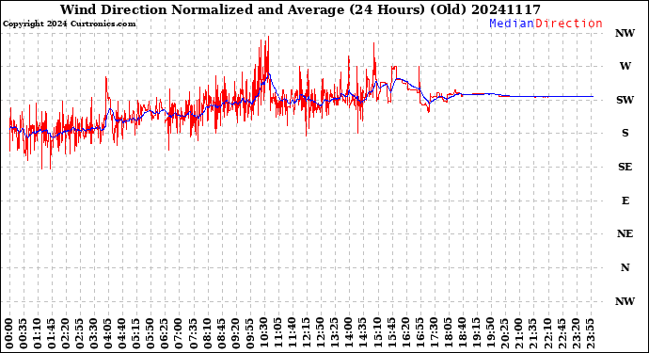Click the 02:20 time axis label

[x=66, y=333]
